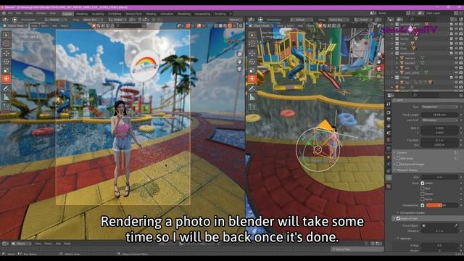Uncheck the Show Limits checkbox

point(423,183)
